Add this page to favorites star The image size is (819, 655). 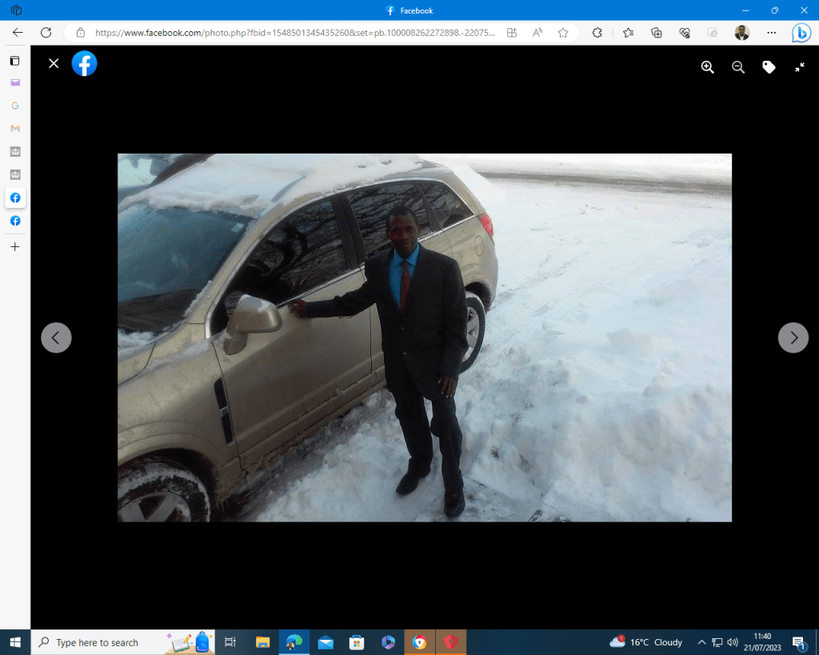(563, 33)
